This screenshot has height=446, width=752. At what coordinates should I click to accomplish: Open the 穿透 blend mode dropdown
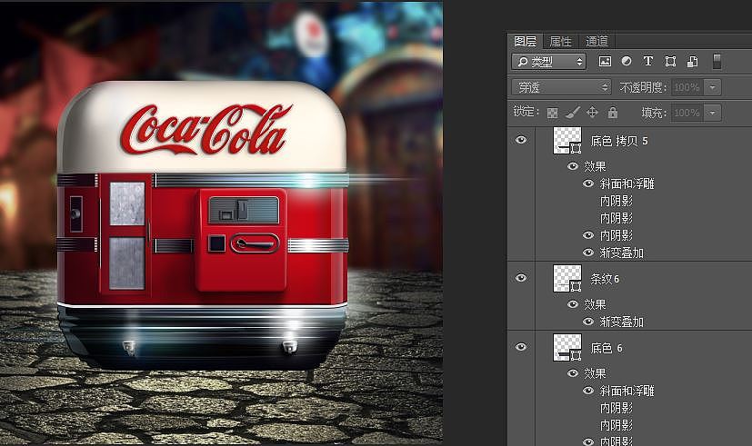[562, 87]
